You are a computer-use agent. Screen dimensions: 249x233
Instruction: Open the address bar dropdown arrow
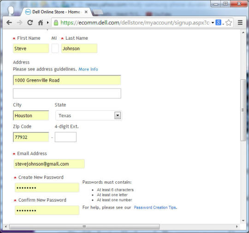213,23
